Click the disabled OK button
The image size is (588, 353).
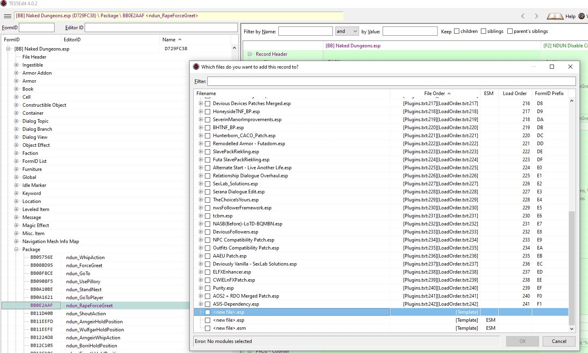[x=522, y=341]
